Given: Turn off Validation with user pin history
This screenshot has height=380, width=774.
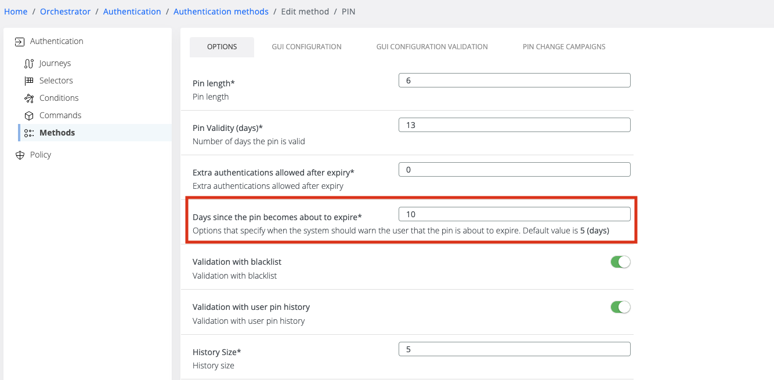Looking at the screenshot, I should [x=620, y=306].
